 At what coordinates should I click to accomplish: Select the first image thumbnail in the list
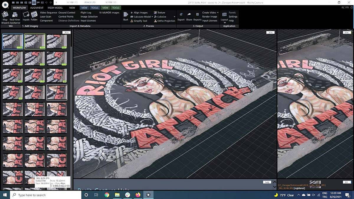(13, 41)
